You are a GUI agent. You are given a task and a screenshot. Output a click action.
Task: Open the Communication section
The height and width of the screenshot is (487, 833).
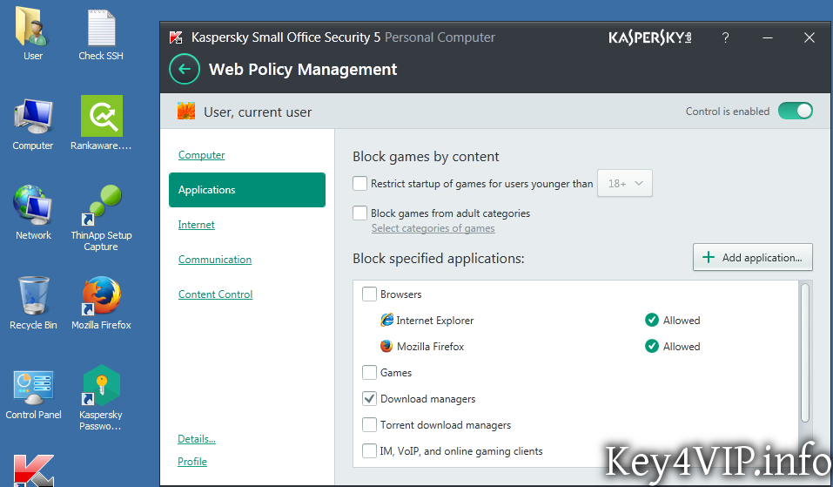[x=215, y=260]
